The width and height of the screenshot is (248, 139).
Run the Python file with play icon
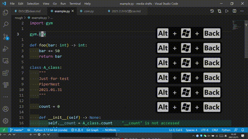pyautogui.click(x=227, y=11)
